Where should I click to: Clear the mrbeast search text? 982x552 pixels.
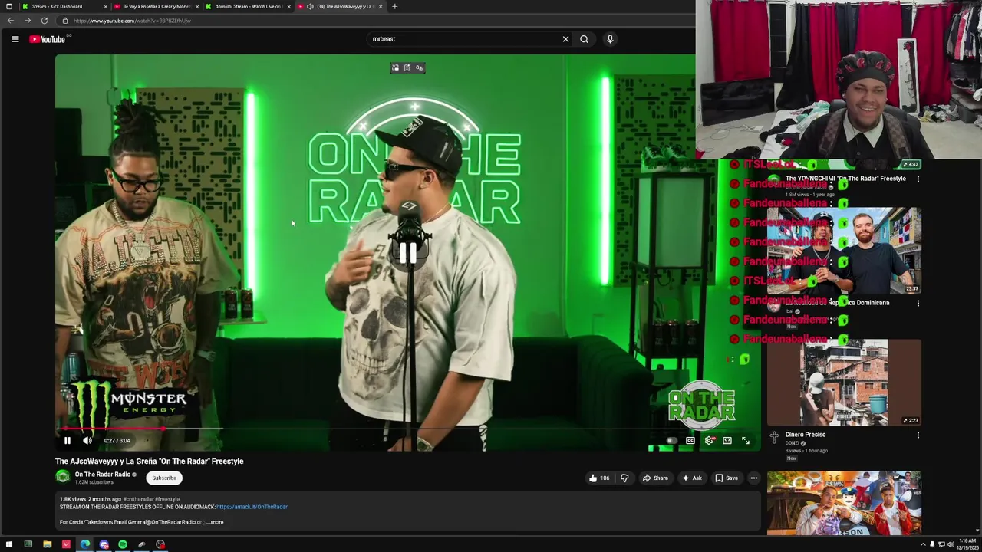[565, 39]
